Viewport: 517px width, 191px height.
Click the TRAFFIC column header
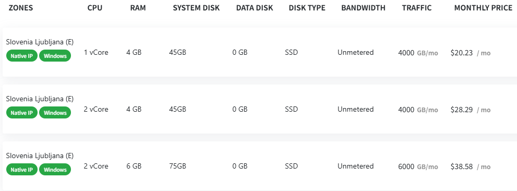pyautogui.click(x=417, y=8)
